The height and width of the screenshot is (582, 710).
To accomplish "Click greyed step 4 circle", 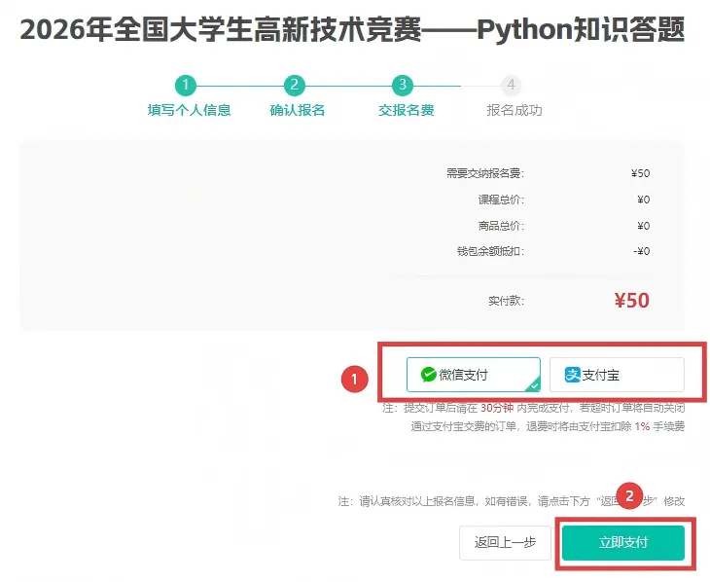I will pos(512,85).
